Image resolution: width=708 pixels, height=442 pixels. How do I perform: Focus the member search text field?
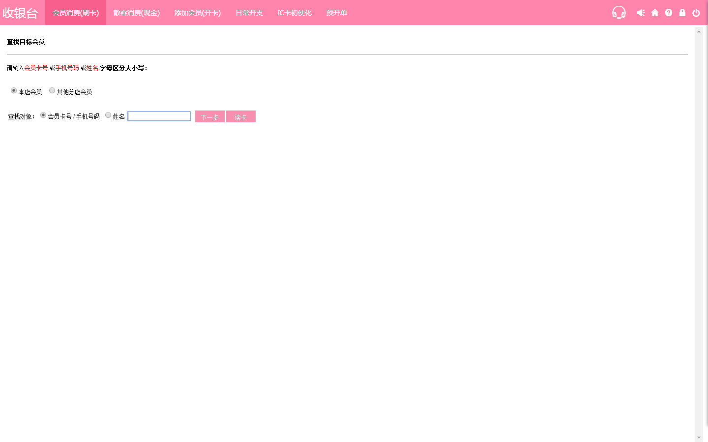[159, 116]
